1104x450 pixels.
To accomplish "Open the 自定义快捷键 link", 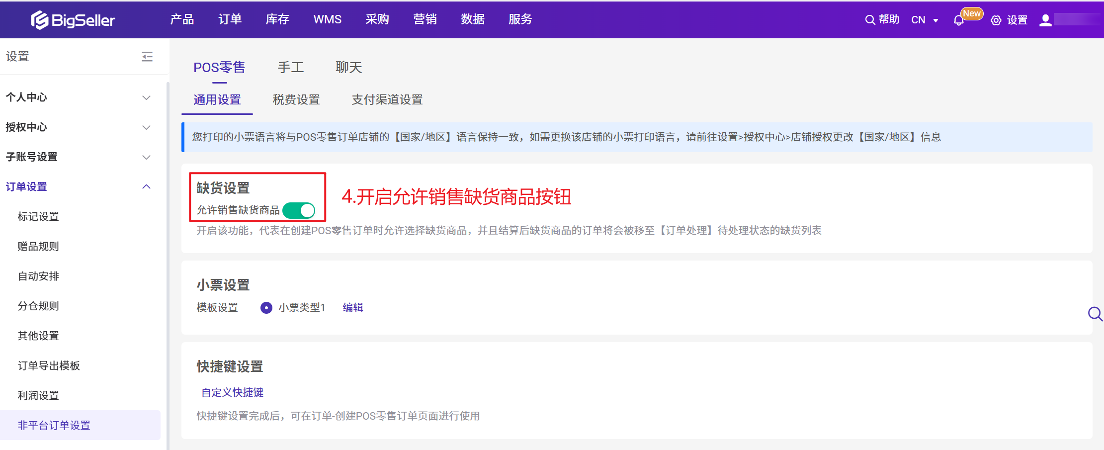I will point(232,392).
